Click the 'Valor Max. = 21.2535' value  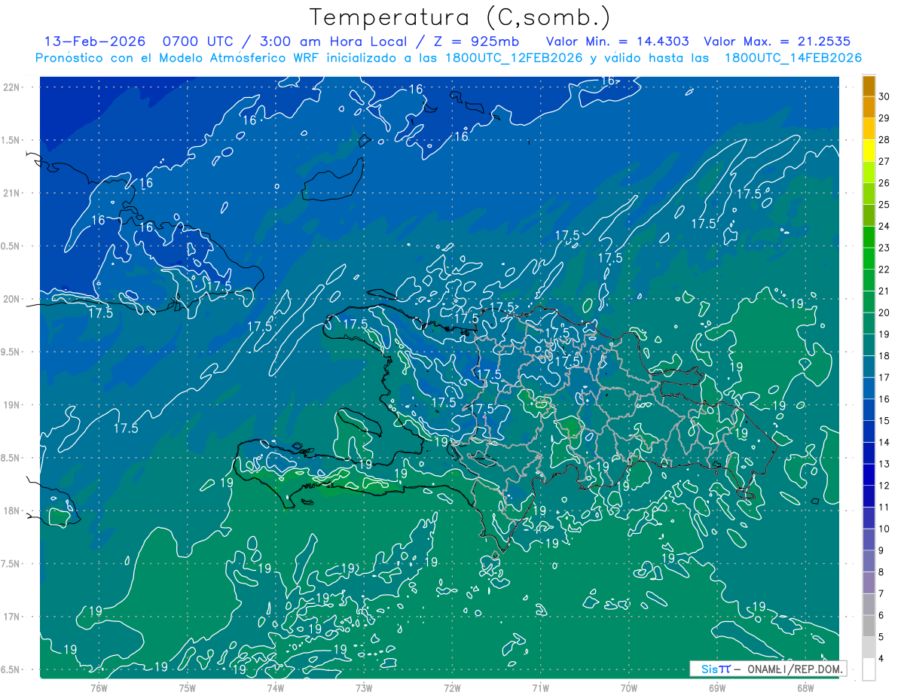click(x=778, y=41)
